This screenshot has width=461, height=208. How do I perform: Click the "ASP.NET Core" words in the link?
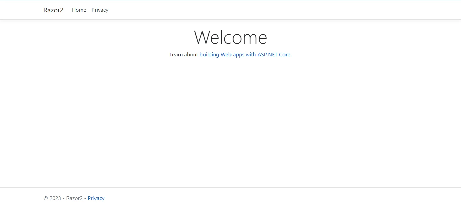tap(274, 54)
